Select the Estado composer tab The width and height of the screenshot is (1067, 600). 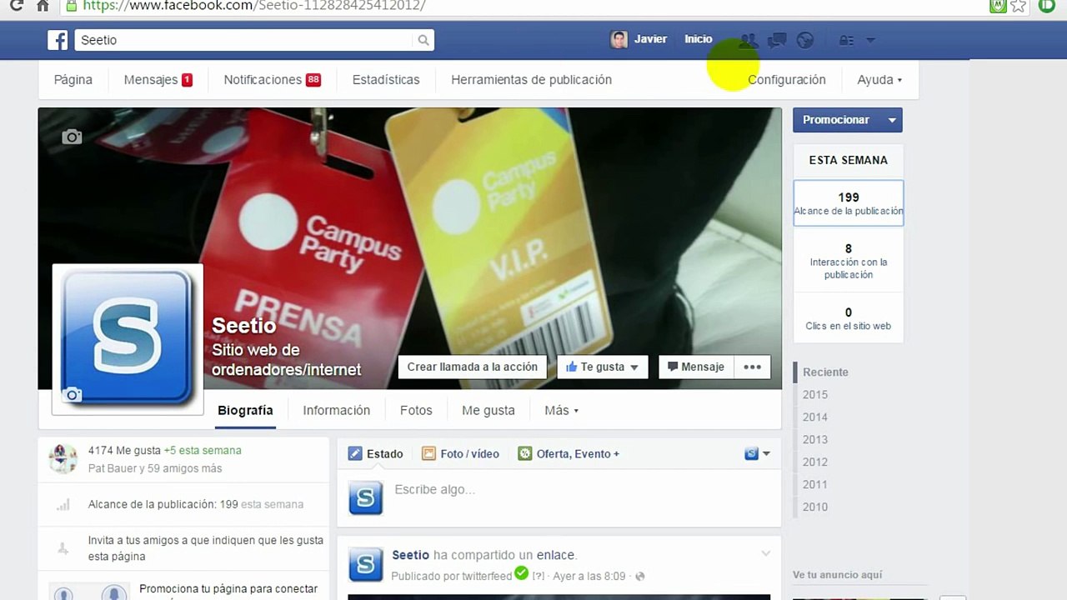[375, 453]
